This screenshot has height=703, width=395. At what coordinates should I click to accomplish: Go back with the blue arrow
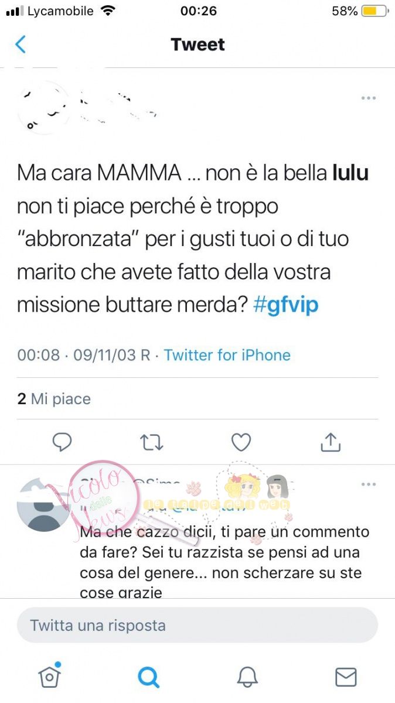pos(21,45)
